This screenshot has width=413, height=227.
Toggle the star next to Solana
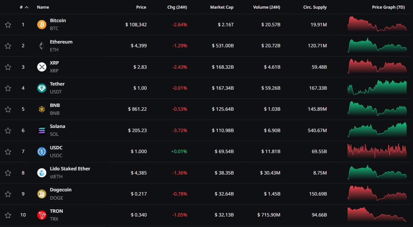pyautogui.click(x=8, y=131)
